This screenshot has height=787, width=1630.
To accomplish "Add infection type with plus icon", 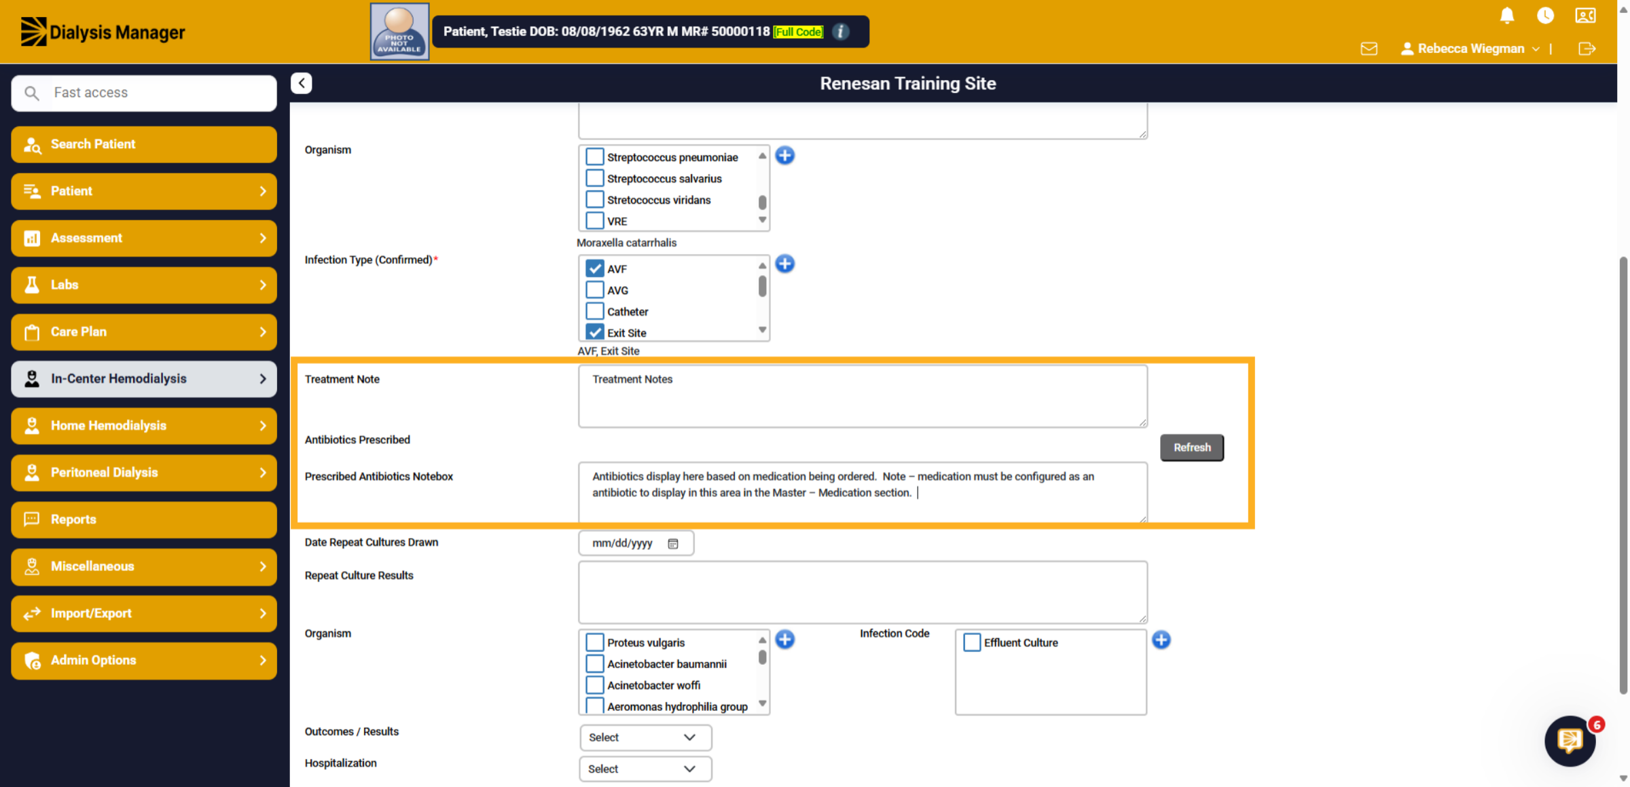I will tap(785, 264).
